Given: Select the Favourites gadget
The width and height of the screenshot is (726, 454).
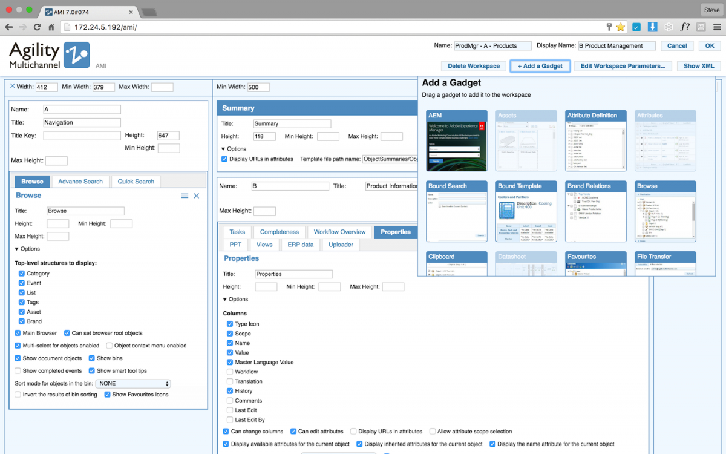Looking at the screenshot, I should pos(595,265).
